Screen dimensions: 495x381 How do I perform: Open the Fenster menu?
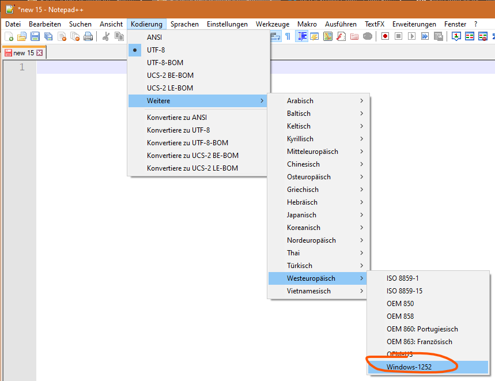click(455, 24)
